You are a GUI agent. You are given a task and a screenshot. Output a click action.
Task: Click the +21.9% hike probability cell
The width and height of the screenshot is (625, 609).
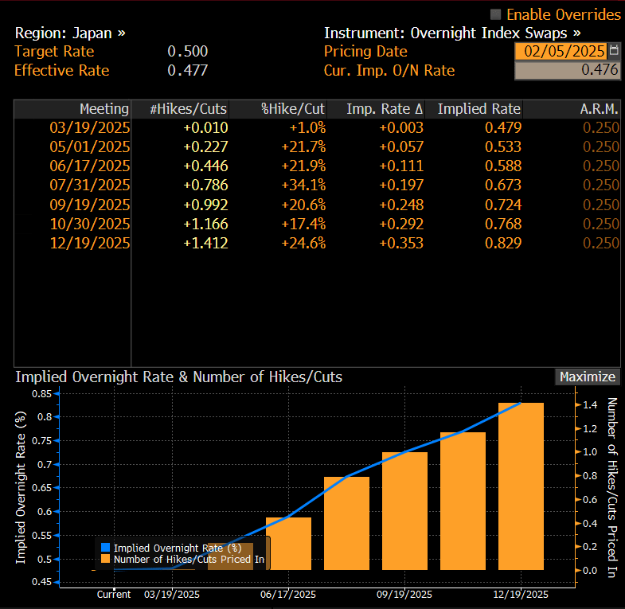pyautogui.click(x=303, y=166)
